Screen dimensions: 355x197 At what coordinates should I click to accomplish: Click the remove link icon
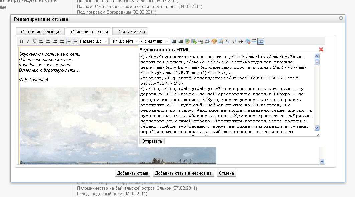point(207,42)
